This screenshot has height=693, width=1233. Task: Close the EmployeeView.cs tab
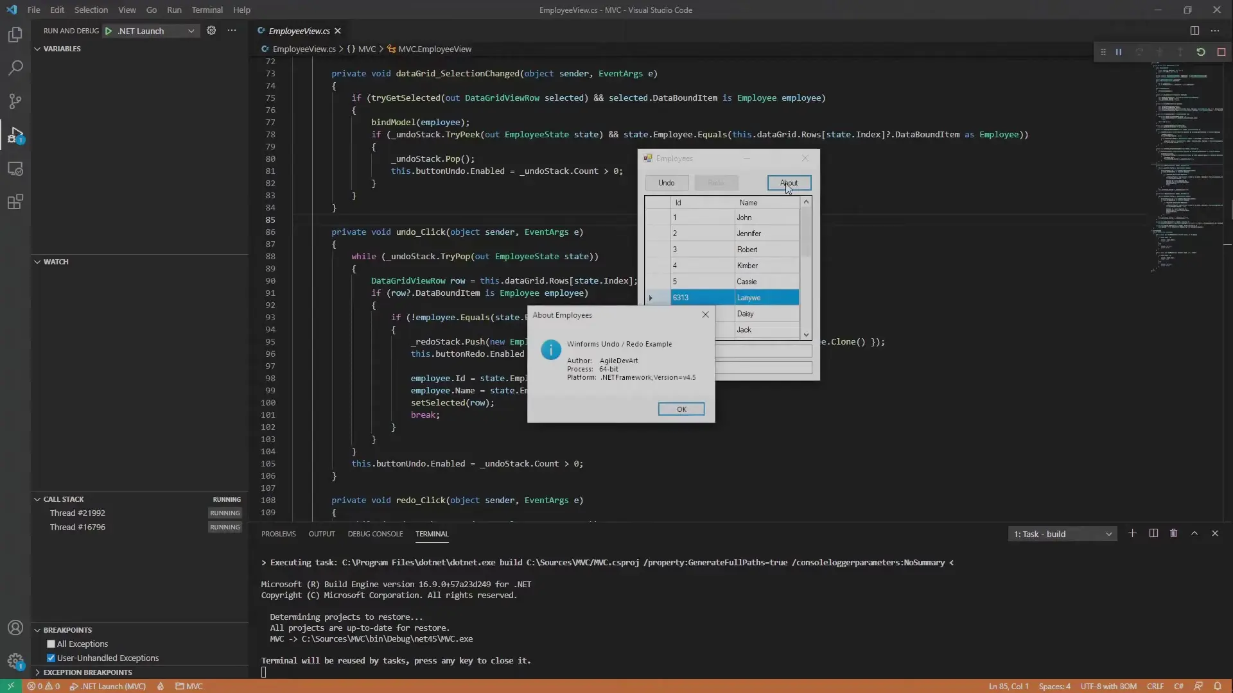tap(338, 31)
